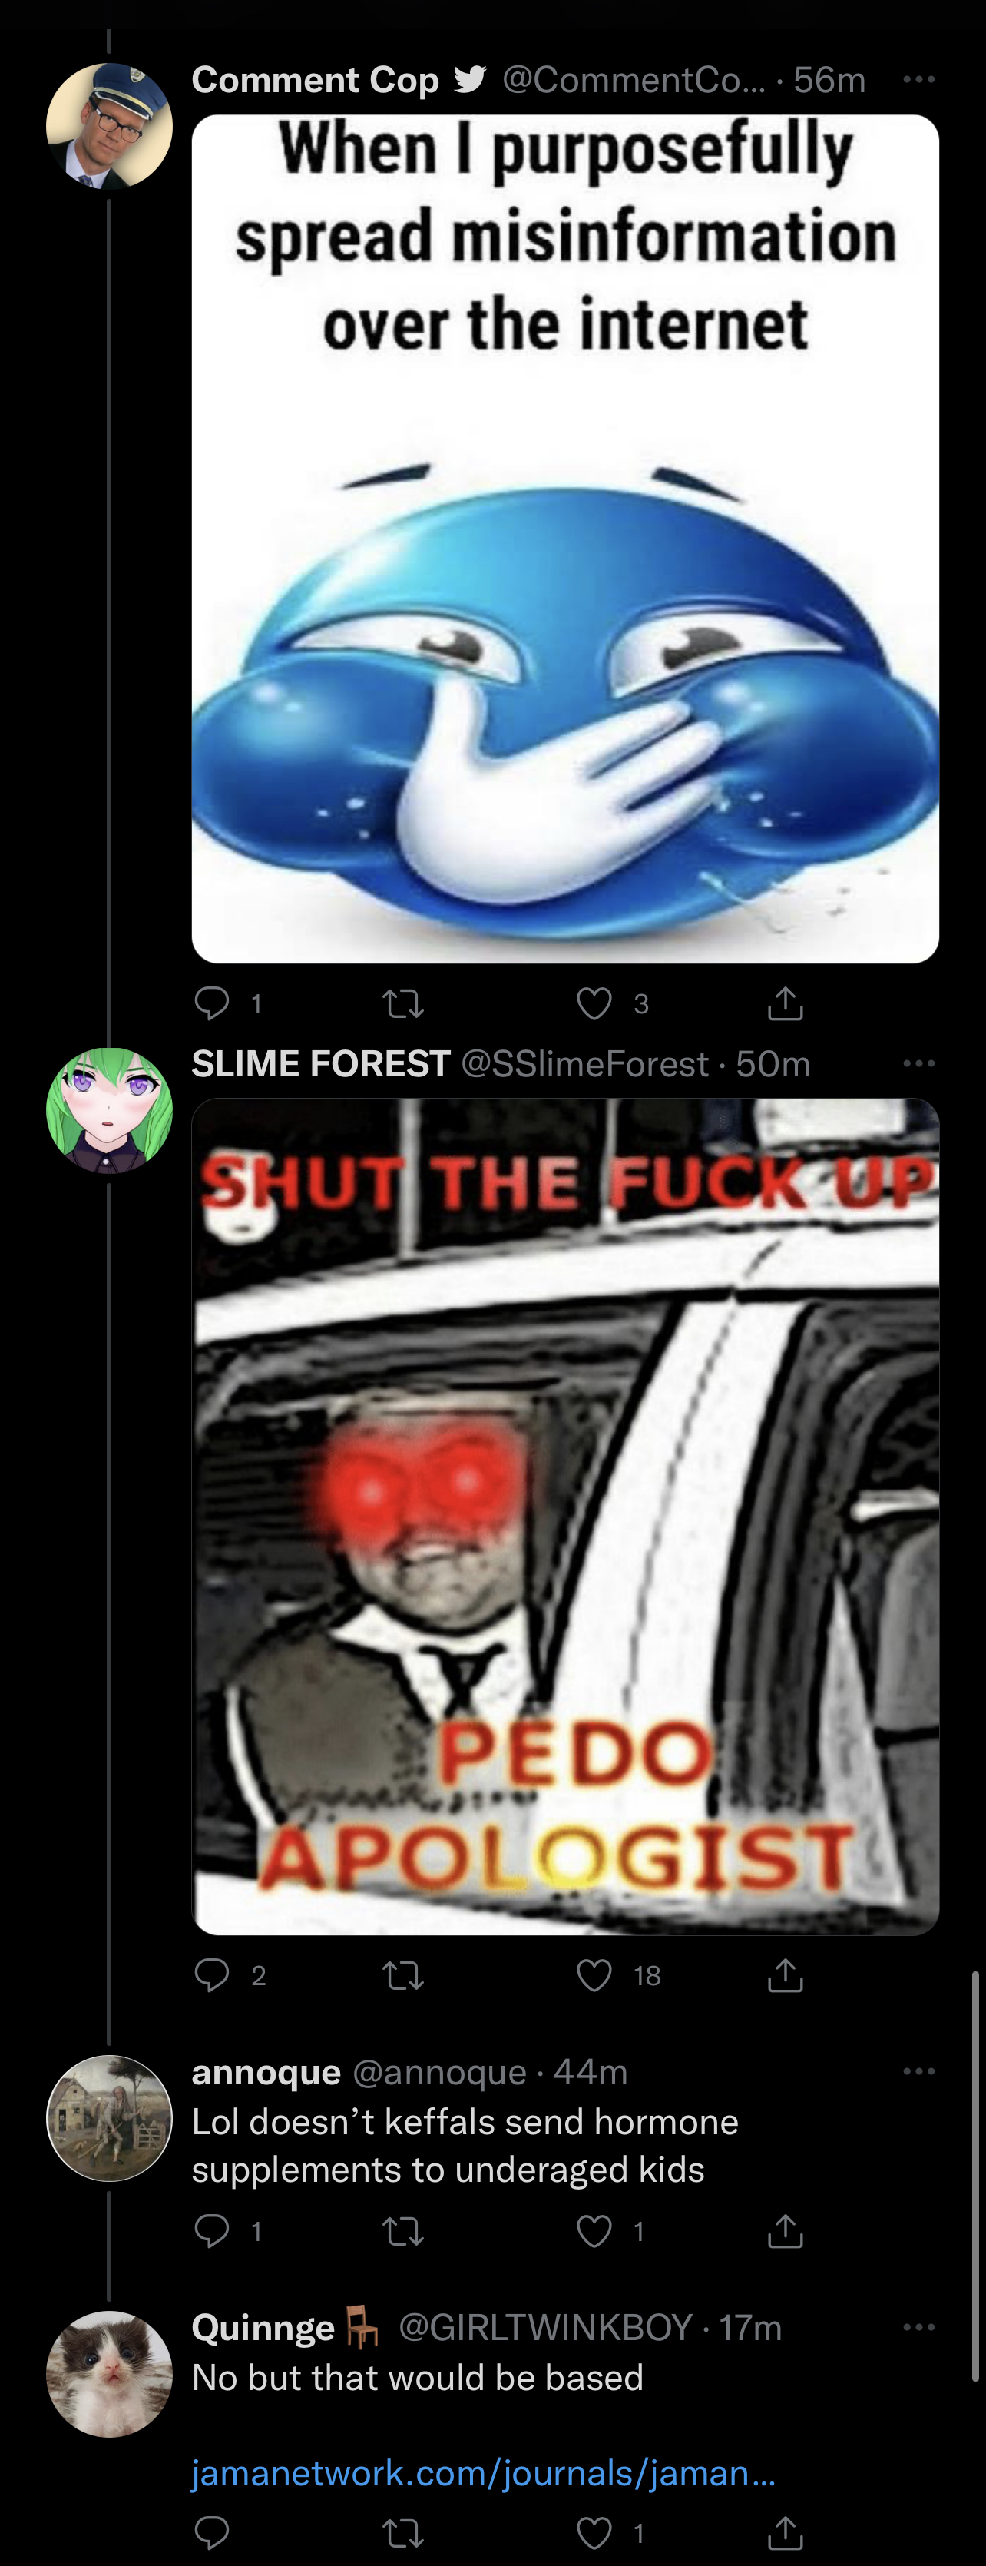The image size is (986, 2566).
Task: Open the jamanetwork.com journals link
Action: 483,2472
